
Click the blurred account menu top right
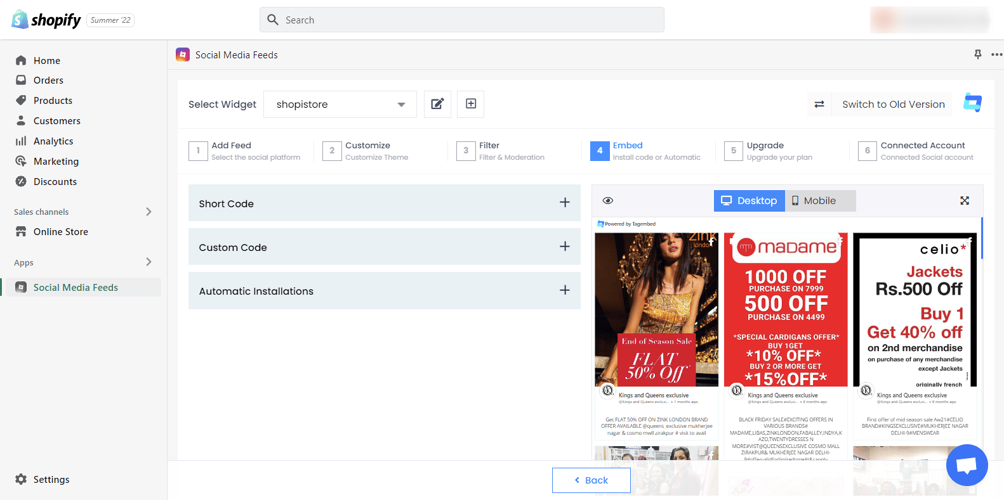click(930, 20)
